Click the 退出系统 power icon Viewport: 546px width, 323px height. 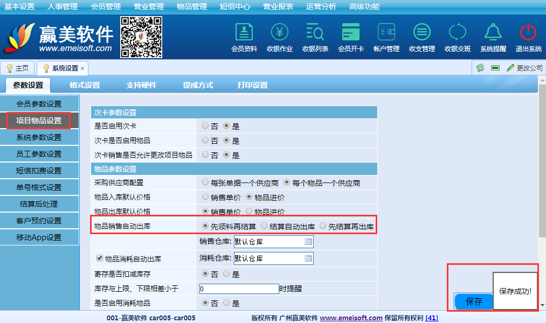[528, 33]
